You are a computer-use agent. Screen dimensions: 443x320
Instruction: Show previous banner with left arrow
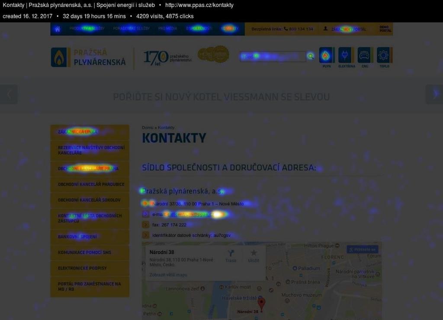click(x=9, y=95)
